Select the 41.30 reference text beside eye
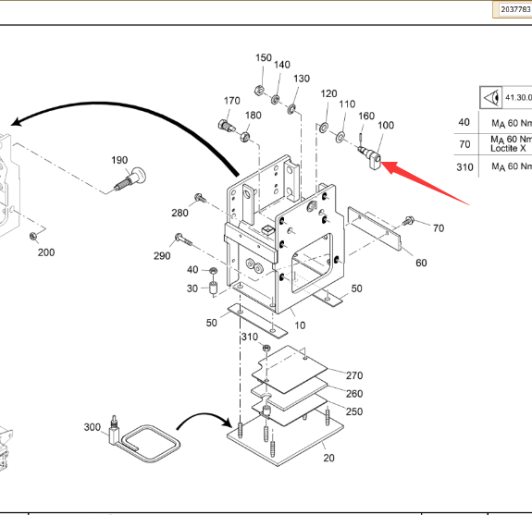This screenshot has height=515, width=532. click(518, 98)
